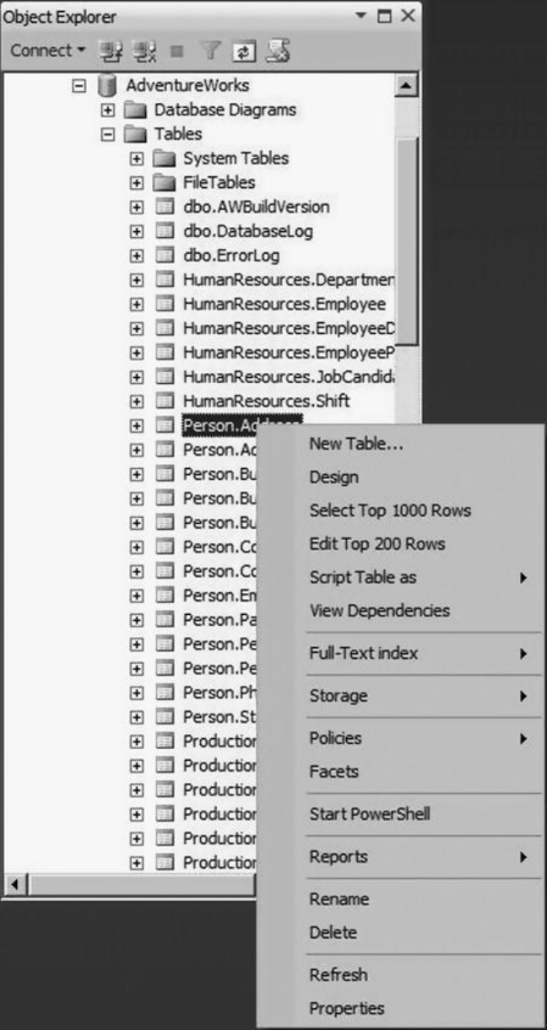Expand the HumanResources.Employee table node
Image resolution: width=547 pixels, height=1030 pixels.
[136, 305]
